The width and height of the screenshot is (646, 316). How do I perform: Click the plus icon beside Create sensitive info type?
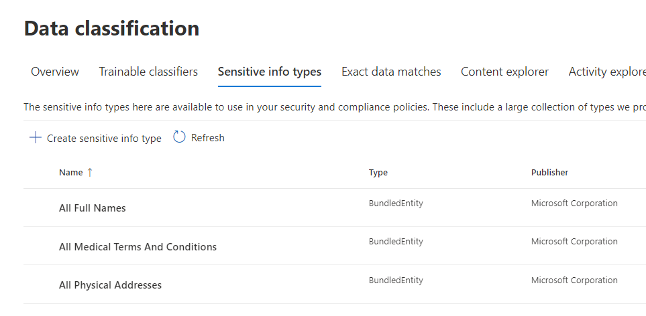click(x=36, y=138)
